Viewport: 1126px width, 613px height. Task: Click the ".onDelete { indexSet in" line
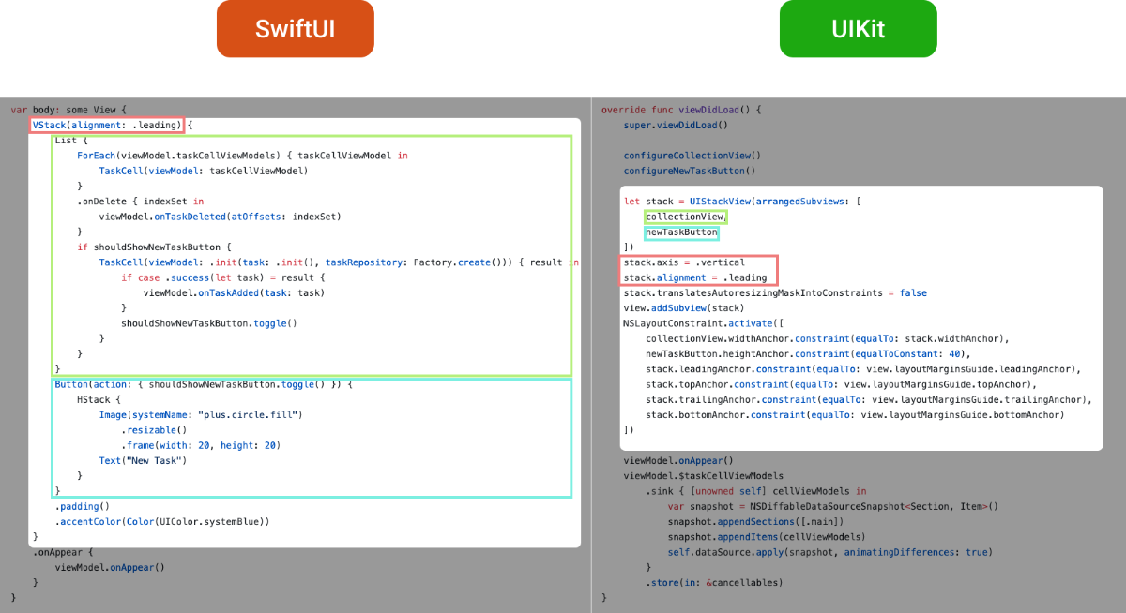tap(140, 201)
